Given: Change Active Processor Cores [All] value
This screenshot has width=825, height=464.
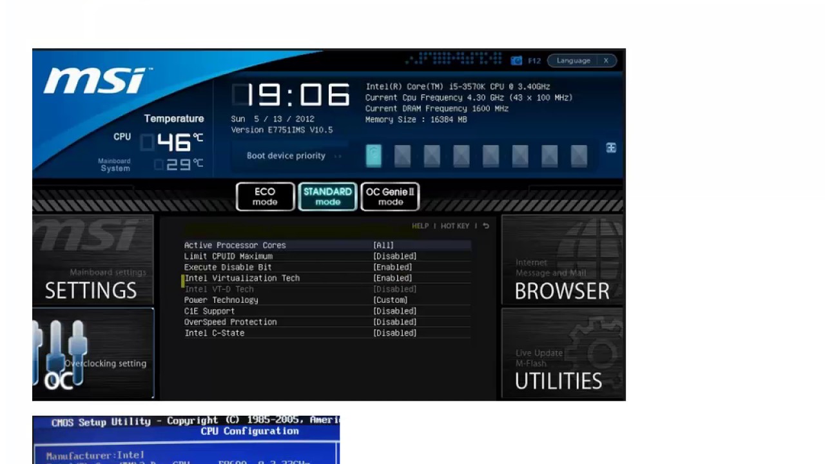Looking at the screenshot, I should pos(383,246).
